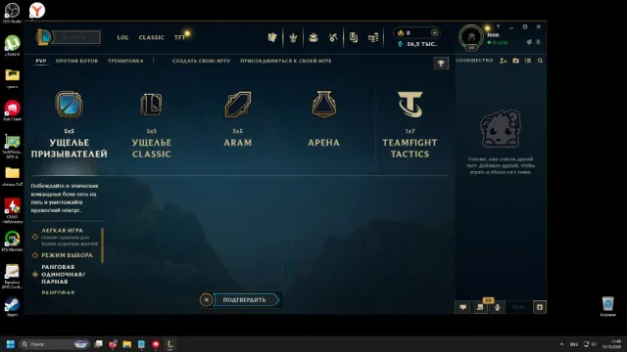
Task: Click the Add friend icon in Сообщество panel
Action: click(503, 61)
